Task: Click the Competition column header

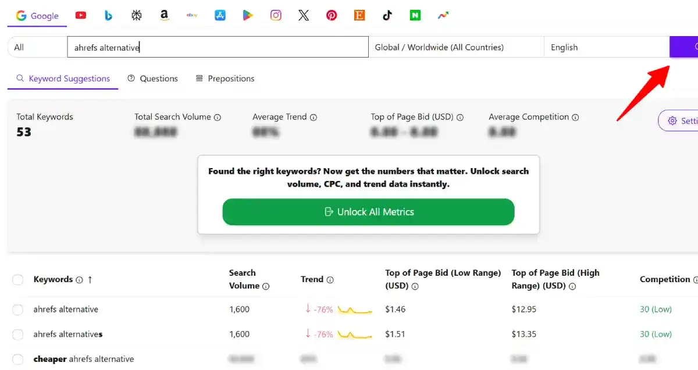Action: click(x=665, y=279)
